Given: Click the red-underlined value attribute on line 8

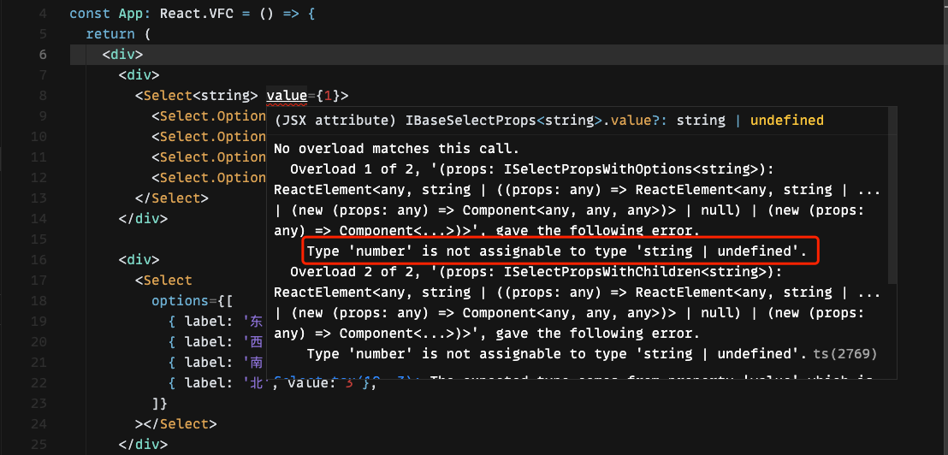Looking at the screenshot, I should (x=287, y=96).
